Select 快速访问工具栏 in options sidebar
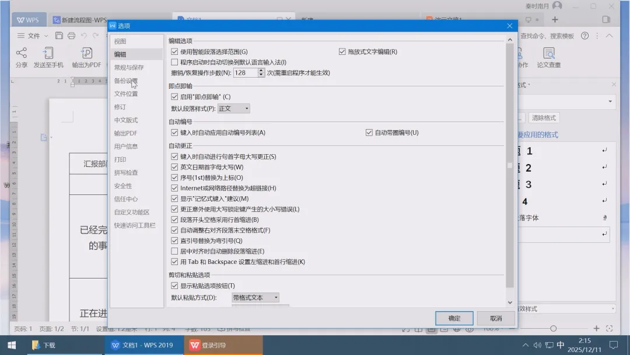Viewport: 630px width, 355px height. tap(135, 225)
